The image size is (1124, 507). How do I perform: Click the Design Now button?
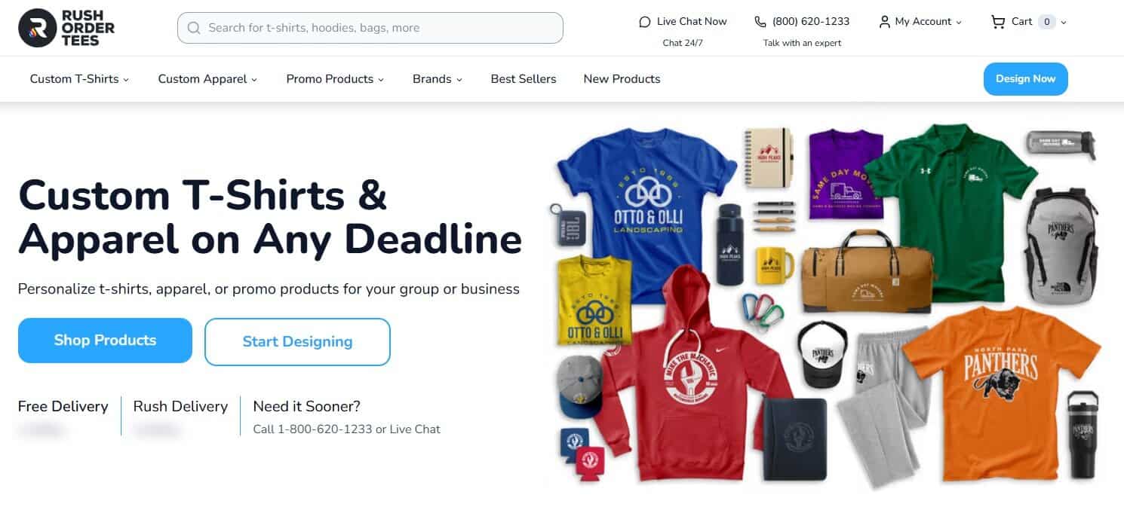pyautogui.click(x=1025, y=79)
